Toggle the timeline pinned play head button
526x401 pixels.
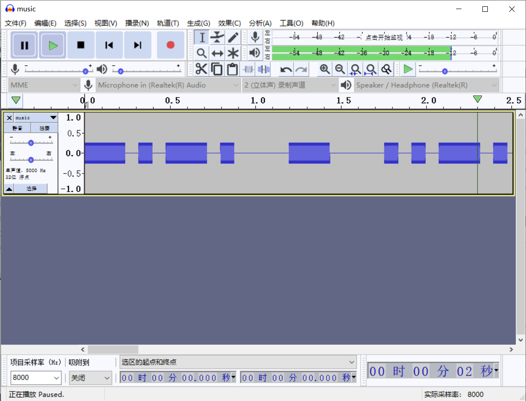[x=16, y=100]
